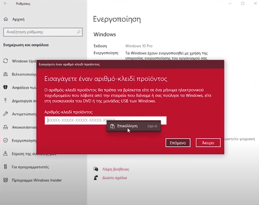Click the Ctrl+V shortcut label
Screen dimensions: 259x205
click(x=152, y=126)
